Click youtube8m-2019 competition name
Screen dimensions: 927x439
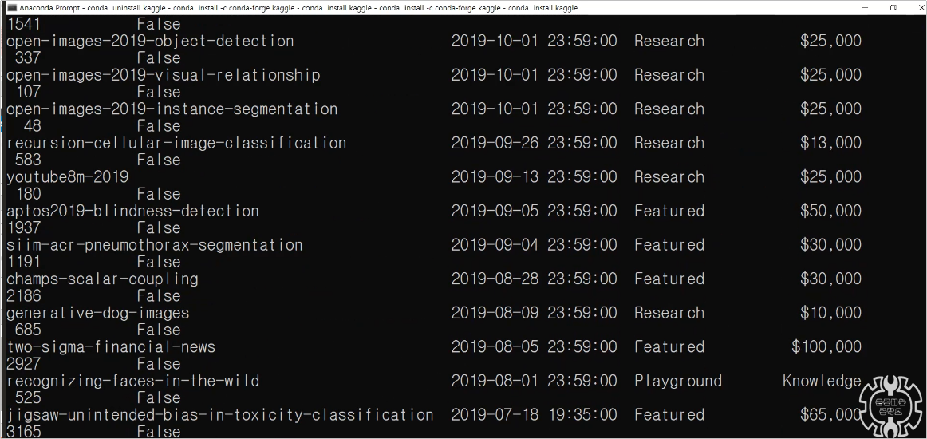pyautogui.click(x=67, y=177)
